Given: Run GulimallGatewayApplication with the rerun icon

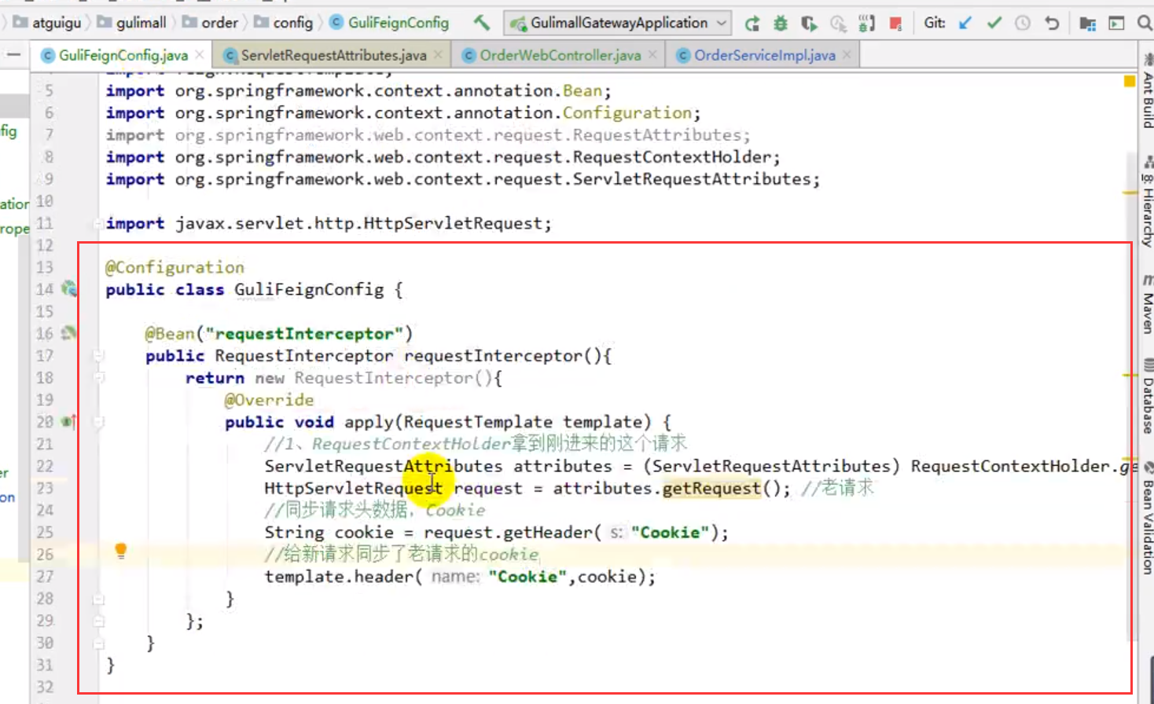Looking at the screenshot, I should pyautogui.click(x=752, y=24).
